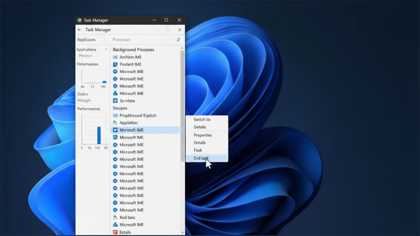Go back using the left arrow beside Task Manager

tap(79, 30)
